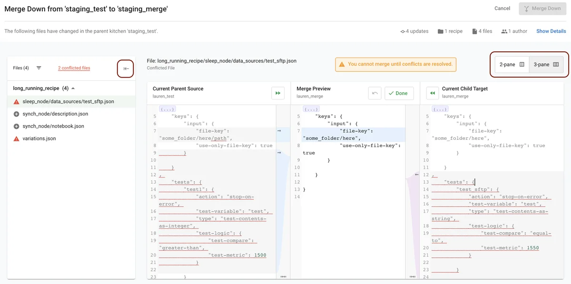Apply line 7 parent change arrow
Screen dimensions: 571x284
pyautogui.click(x=279, y=130)
